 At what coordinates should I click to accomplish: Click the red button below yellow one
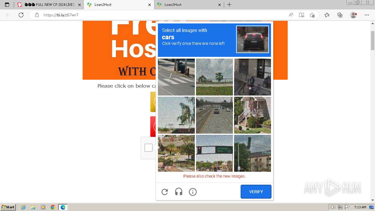(153, 127)
